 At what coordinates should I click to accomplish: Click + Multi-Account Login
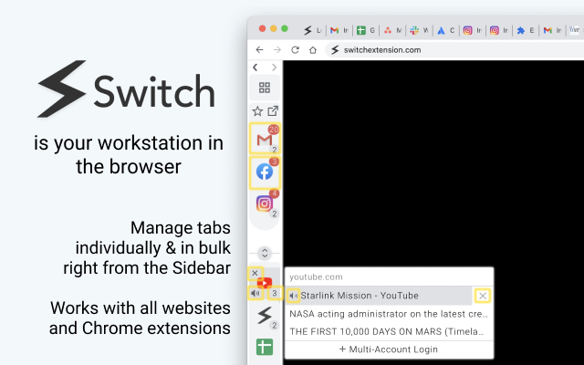tap(389, 349)
